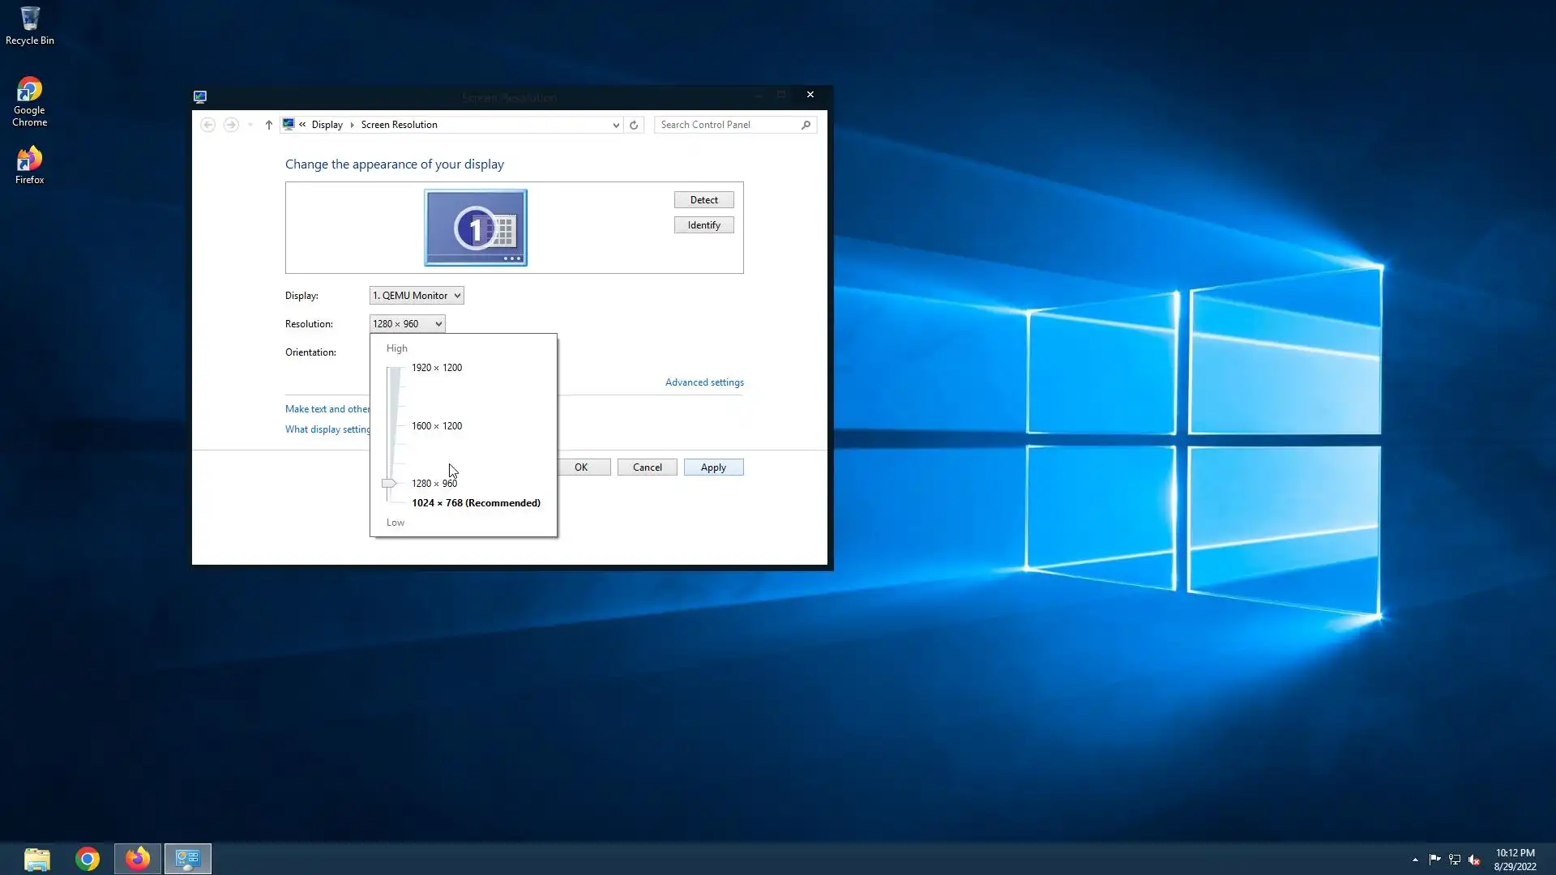Image resolution: width=1556 pixels, height=875 pixels.
Task: Click into the Search Control Panel field
Action: [x=725, y=125]
